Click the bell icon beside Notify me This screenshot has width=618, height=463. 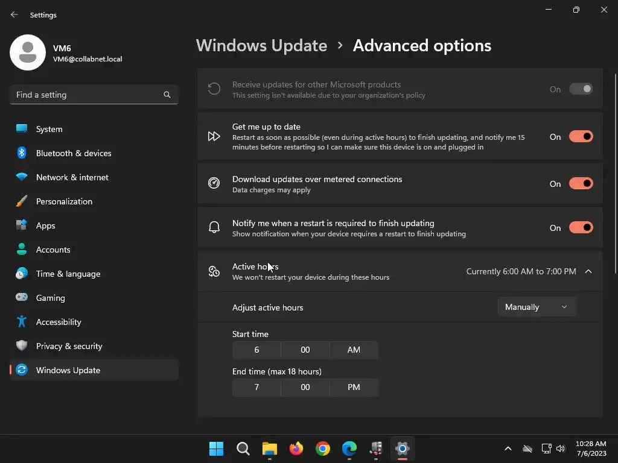214,227
